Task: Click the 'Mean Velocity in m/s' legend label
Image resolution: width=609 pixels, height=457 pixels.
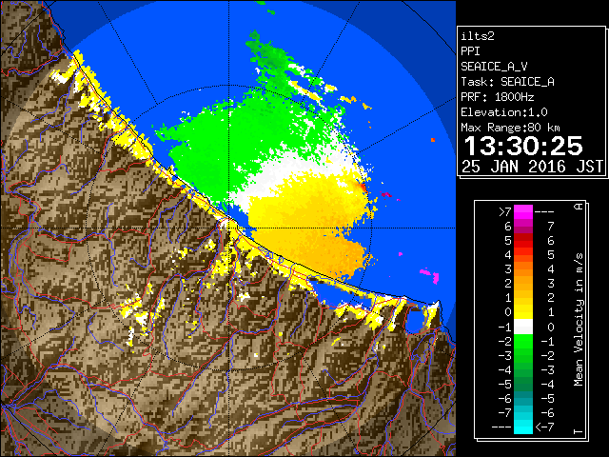Action: (579, 319)
